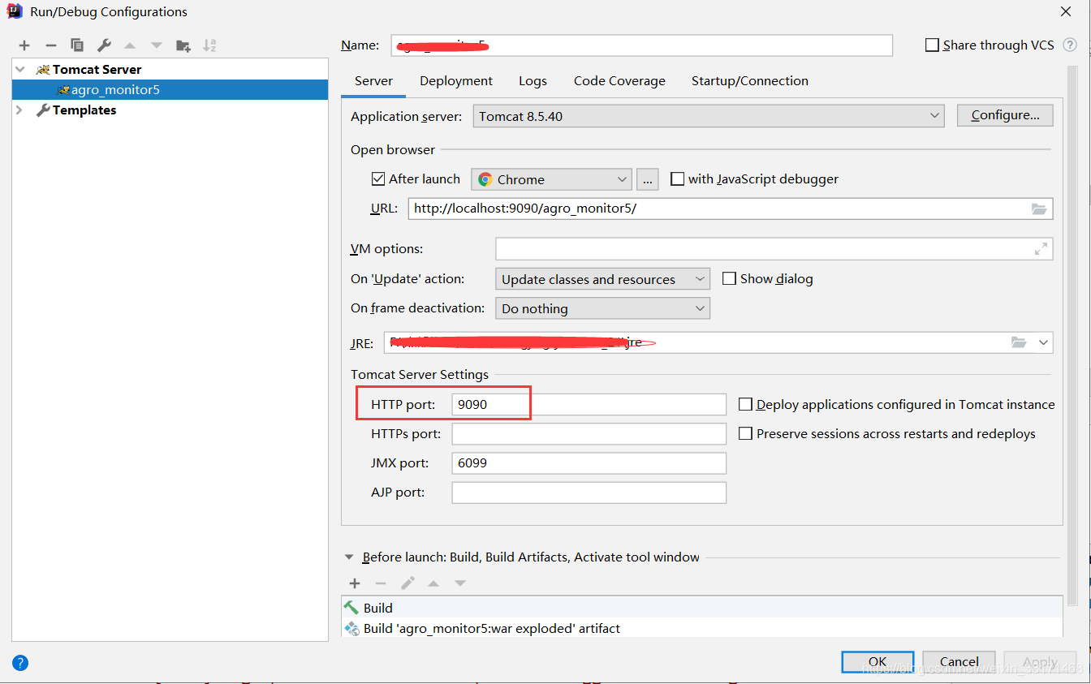This screenshot has height=684, width=1091.
Task: Move before launch task up
Action: point(433,583)
